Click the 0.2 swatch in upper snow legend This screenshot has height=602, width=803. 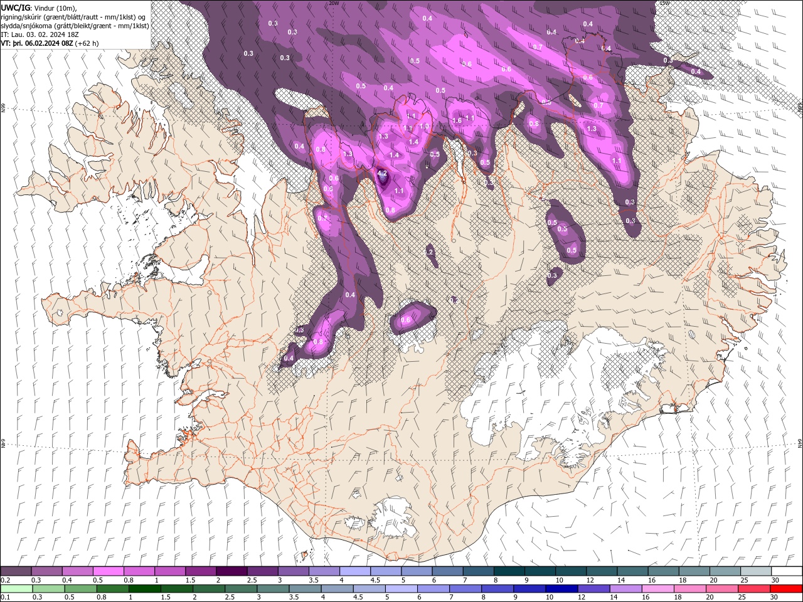[16, 571]
